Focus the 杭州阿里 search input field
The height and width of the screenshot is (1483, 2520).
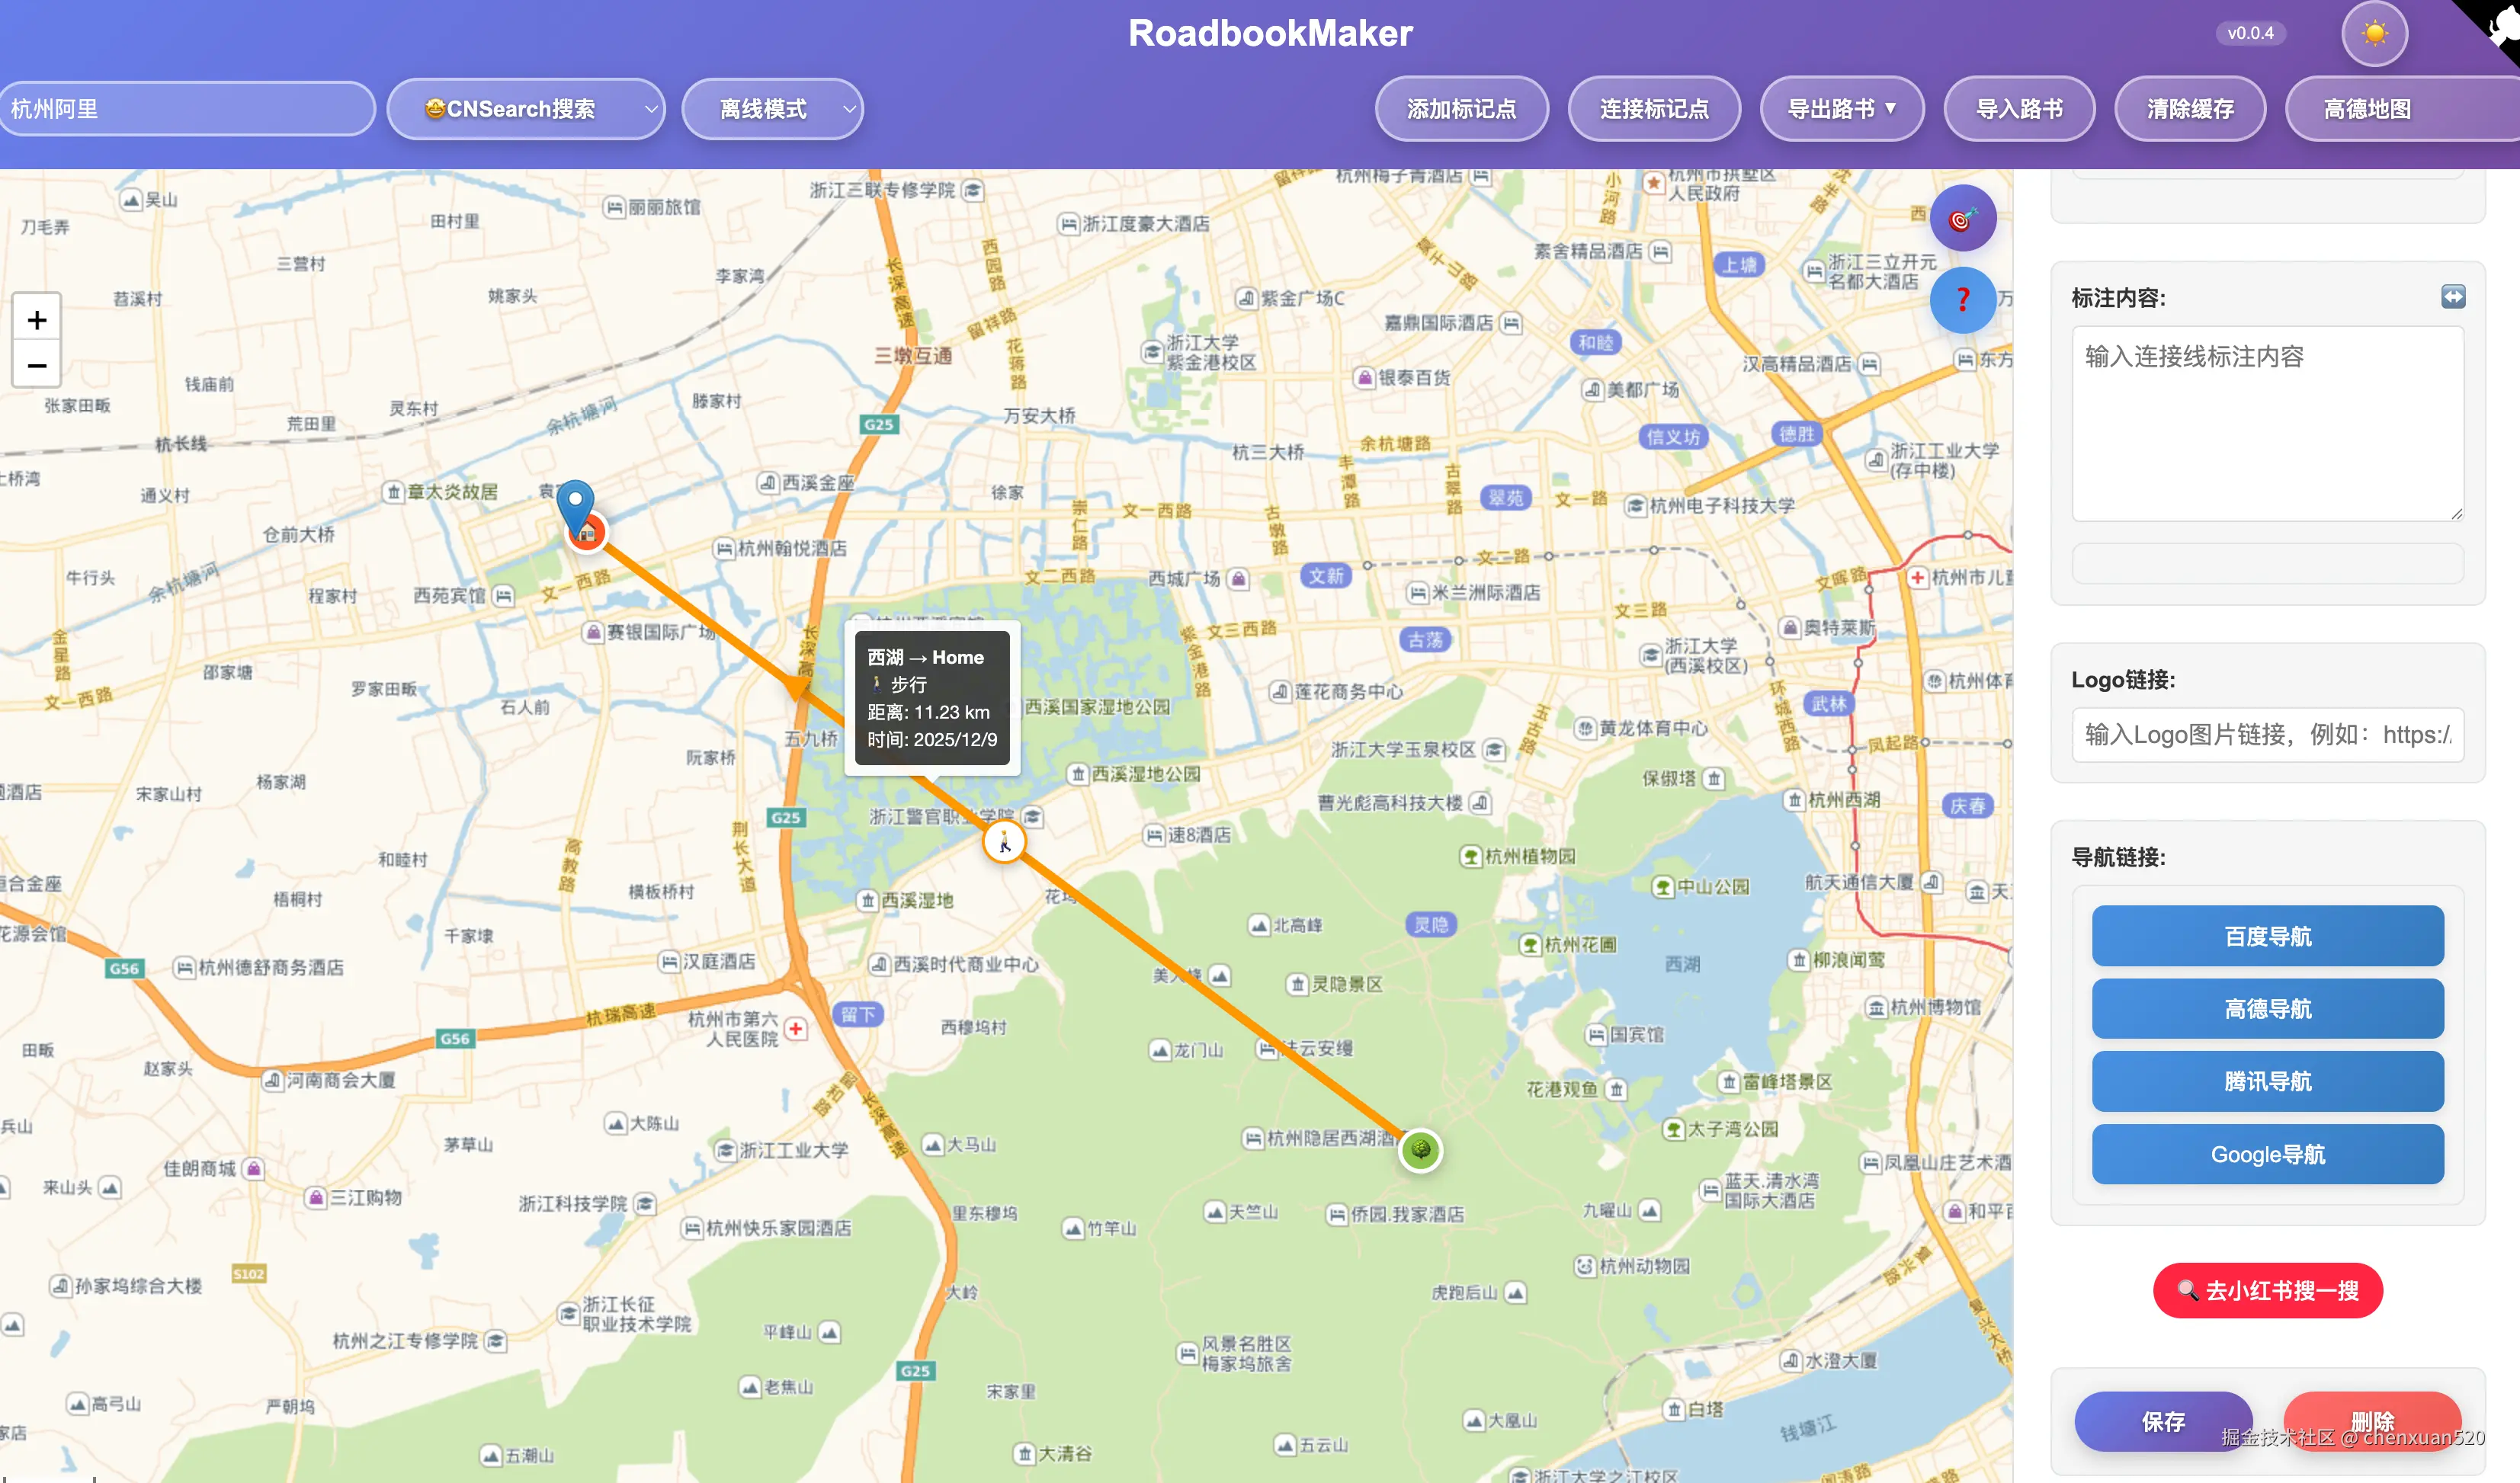[185, 109]
